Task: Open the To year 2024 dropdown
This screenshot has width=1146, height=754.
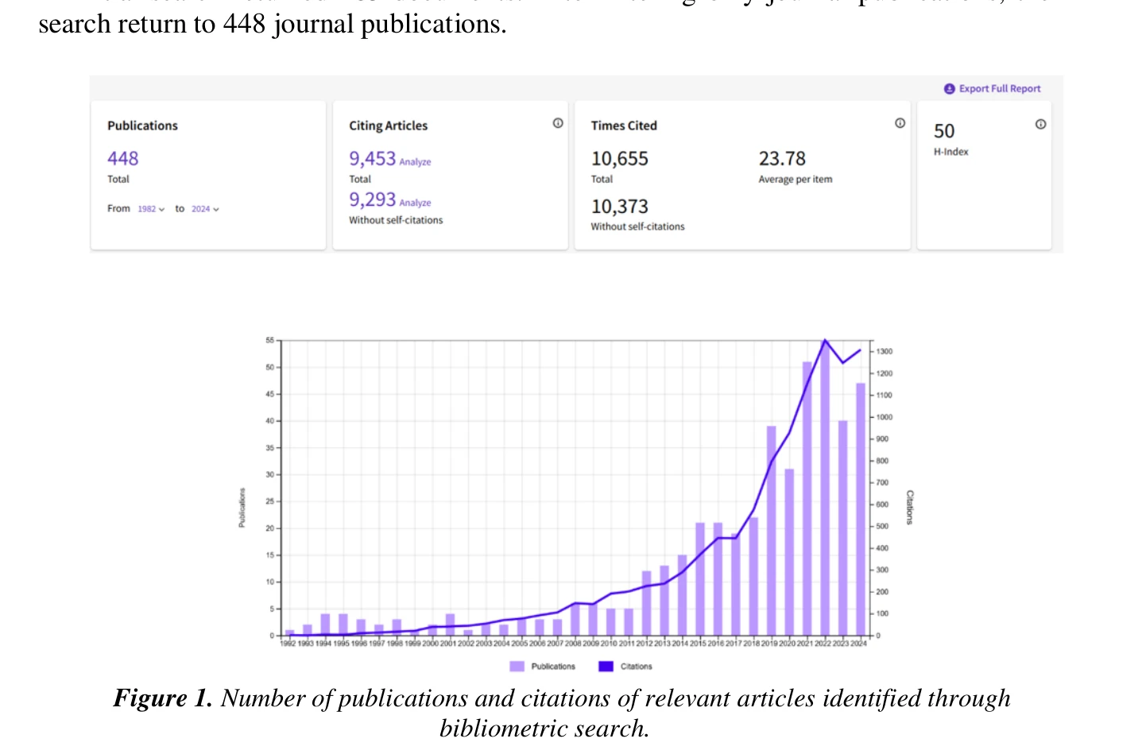Action: coord(205,209)
